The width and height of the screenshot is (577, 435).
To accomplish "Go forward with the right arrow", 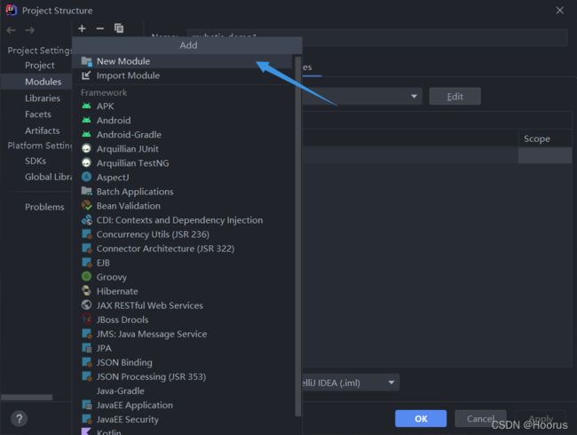I will tap(30, 30).
